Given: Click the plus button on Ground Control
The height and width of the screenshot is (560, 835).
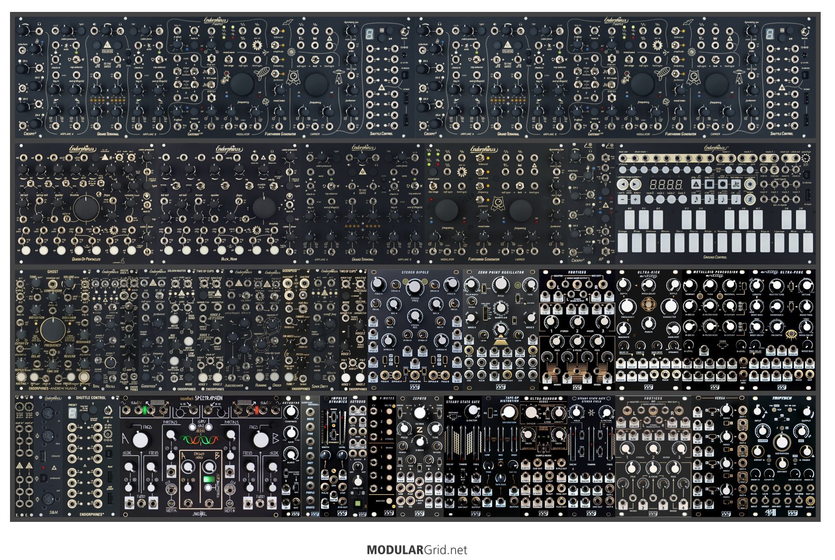Looking at the screenshot, I should click(635, 199).
